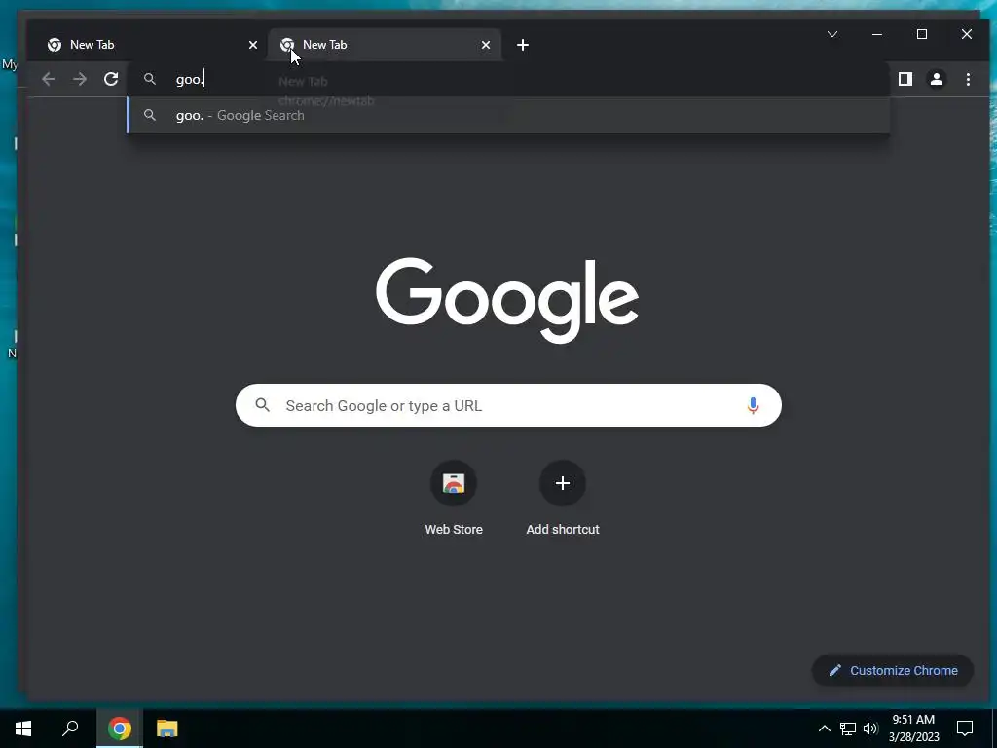
Task: Click the Search Google or type a URL box
Action: pyautogui.click(x=508, y=405)
